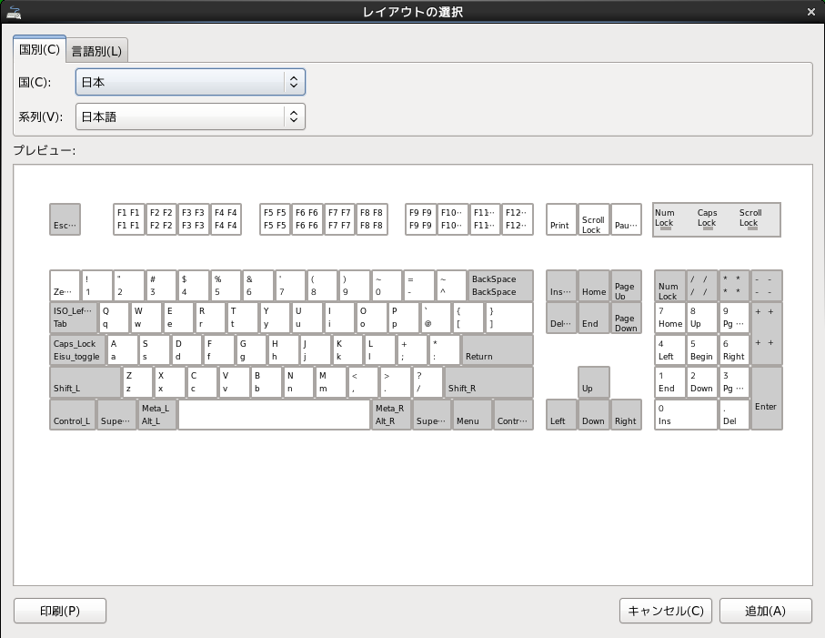Click the numpad Enter key

point(767,399)
